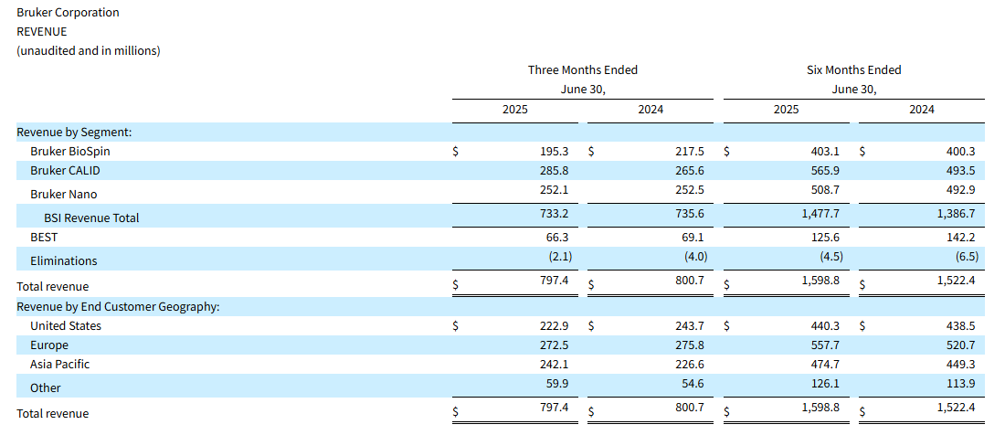Viewport: 1005px width, 435px height.
Task: Select the Other row value 113.9
Action: click(961, 384)
